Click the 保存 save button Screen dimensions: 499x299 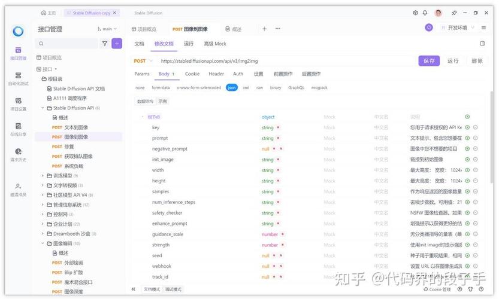[x=429, y=60]
